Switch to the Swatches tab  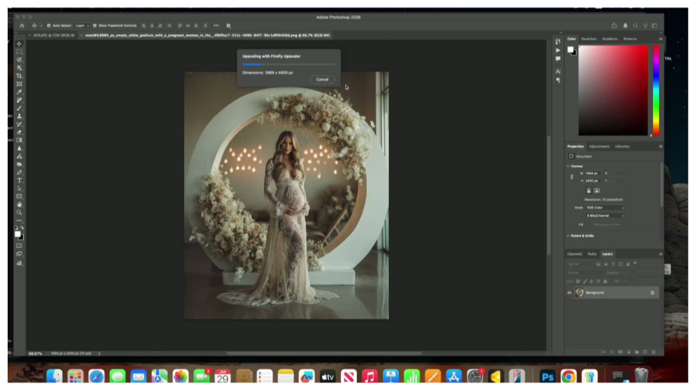(x=589, y=39)
